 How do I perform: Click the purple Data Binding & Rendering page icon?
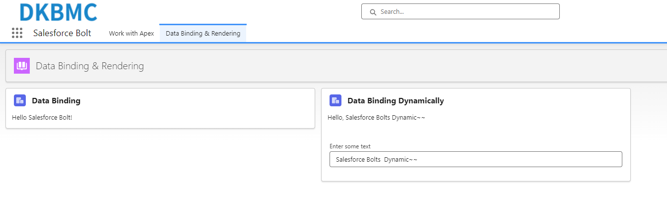[x=22, y=66]
